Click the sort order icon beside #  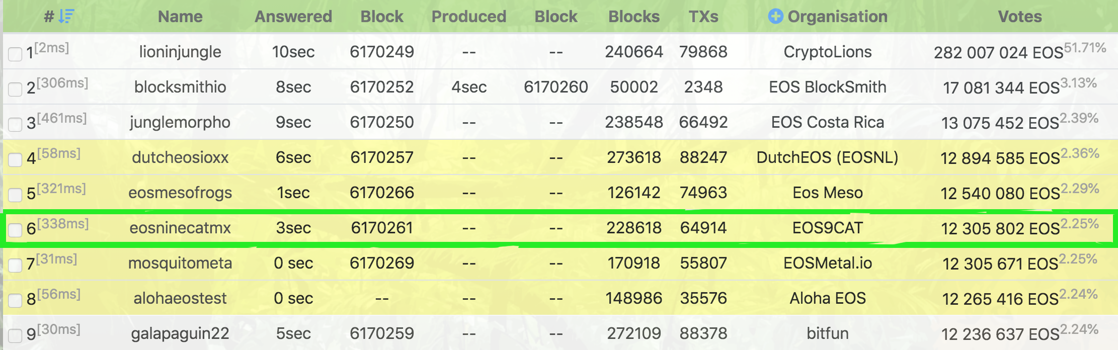click(66, 16)
